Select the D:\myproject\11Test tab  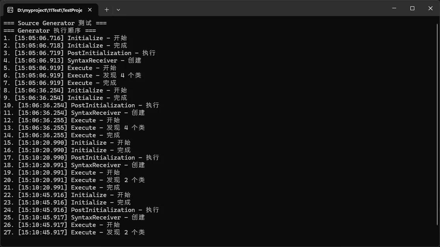(49, 10)
